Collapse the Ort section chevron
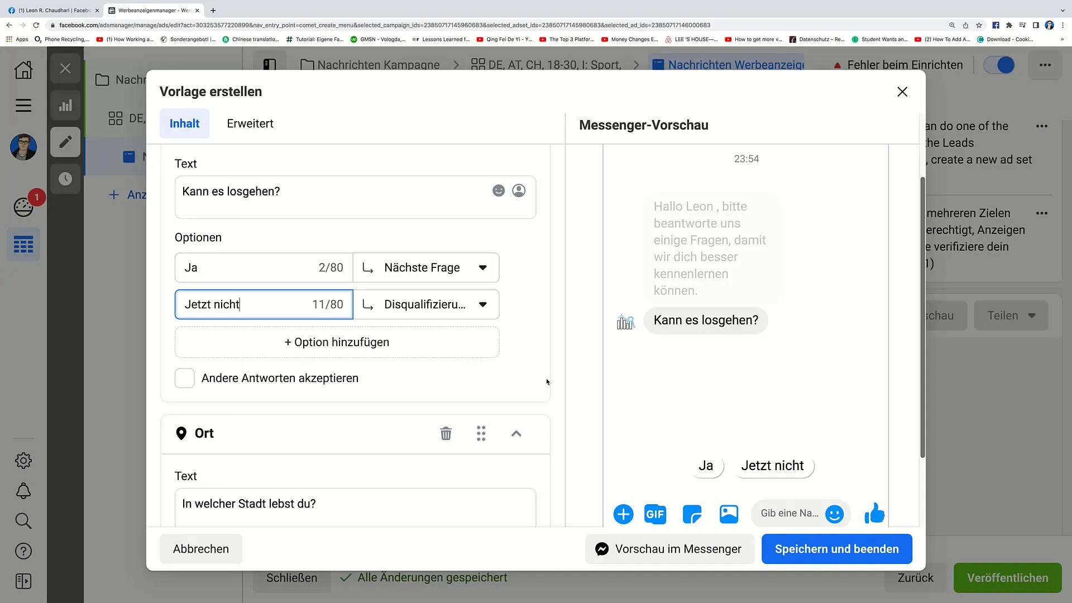 516,433
